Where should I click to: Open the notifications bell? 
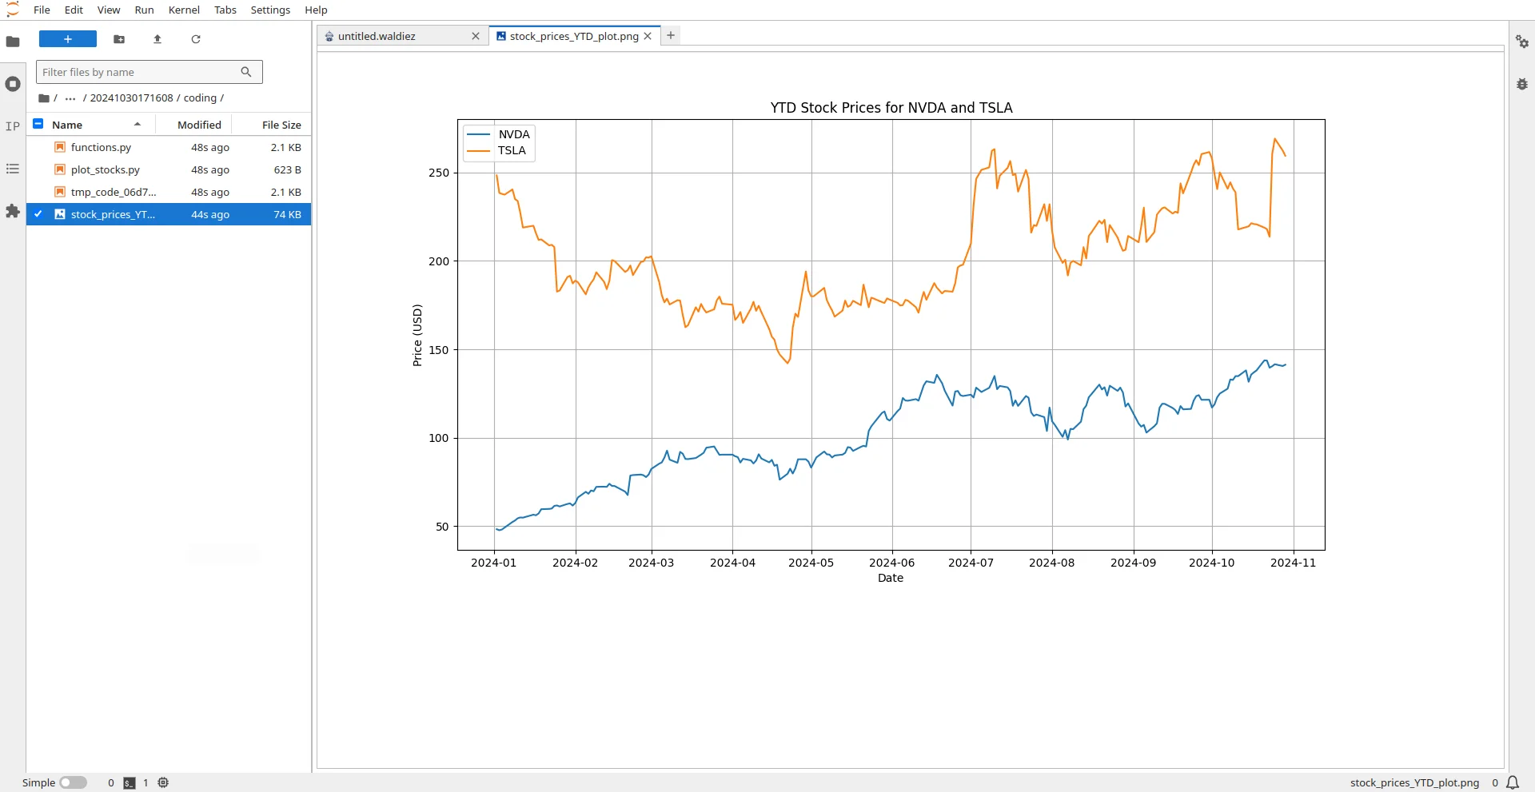click(x=1513, y=782)
